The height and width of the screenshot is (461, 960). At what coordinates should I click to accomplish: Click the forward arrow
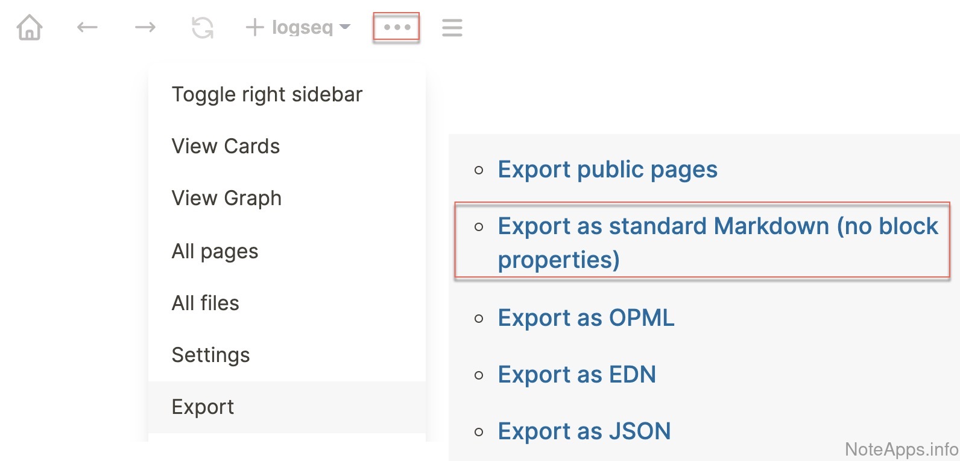pyautogui.click(x=145, y=27)
